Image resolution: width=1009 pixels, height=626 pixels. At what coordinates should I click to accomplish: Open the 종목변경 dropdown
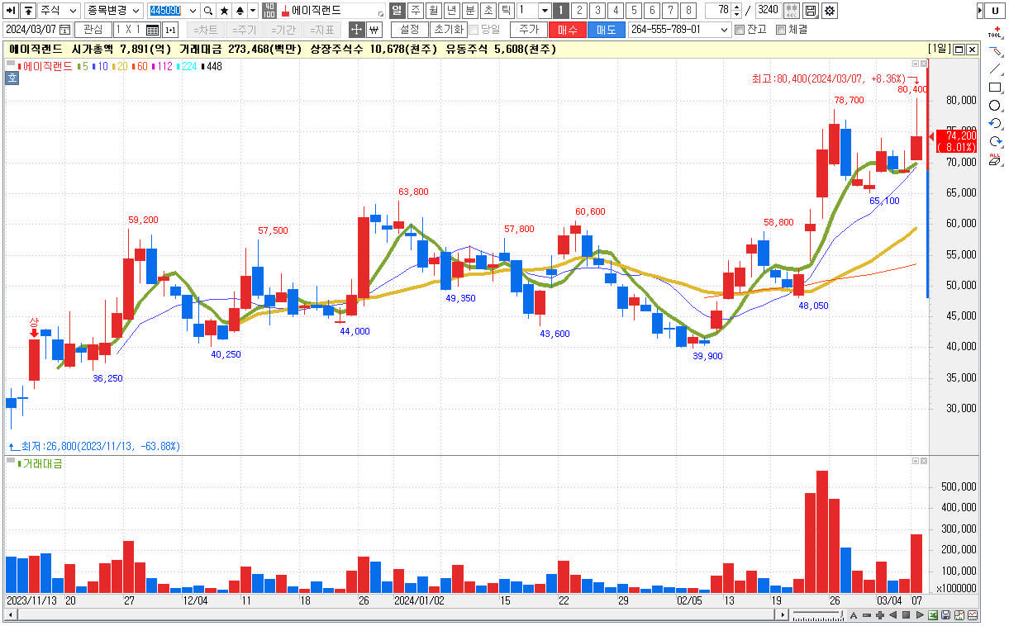click(113, 11)
